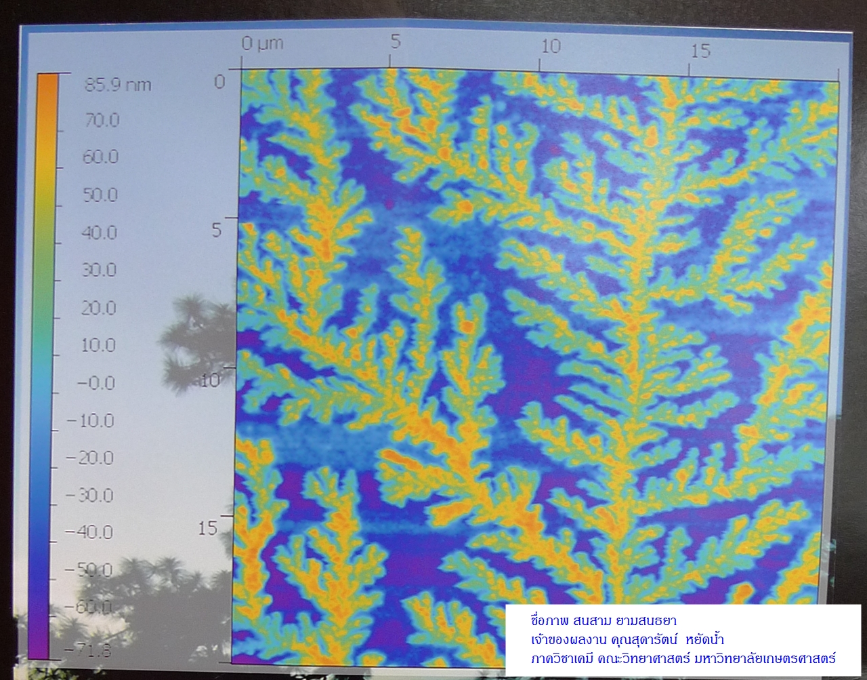
Task: Click the ภาควิชาเคมี department caption line
Action: (x=683, y=658)
